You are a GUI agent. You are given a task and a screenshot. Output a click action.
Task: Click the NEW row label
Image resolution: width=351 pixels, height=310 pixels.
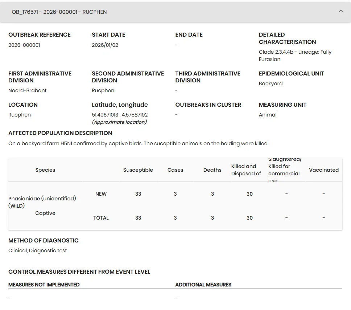[x=101, y=194]
